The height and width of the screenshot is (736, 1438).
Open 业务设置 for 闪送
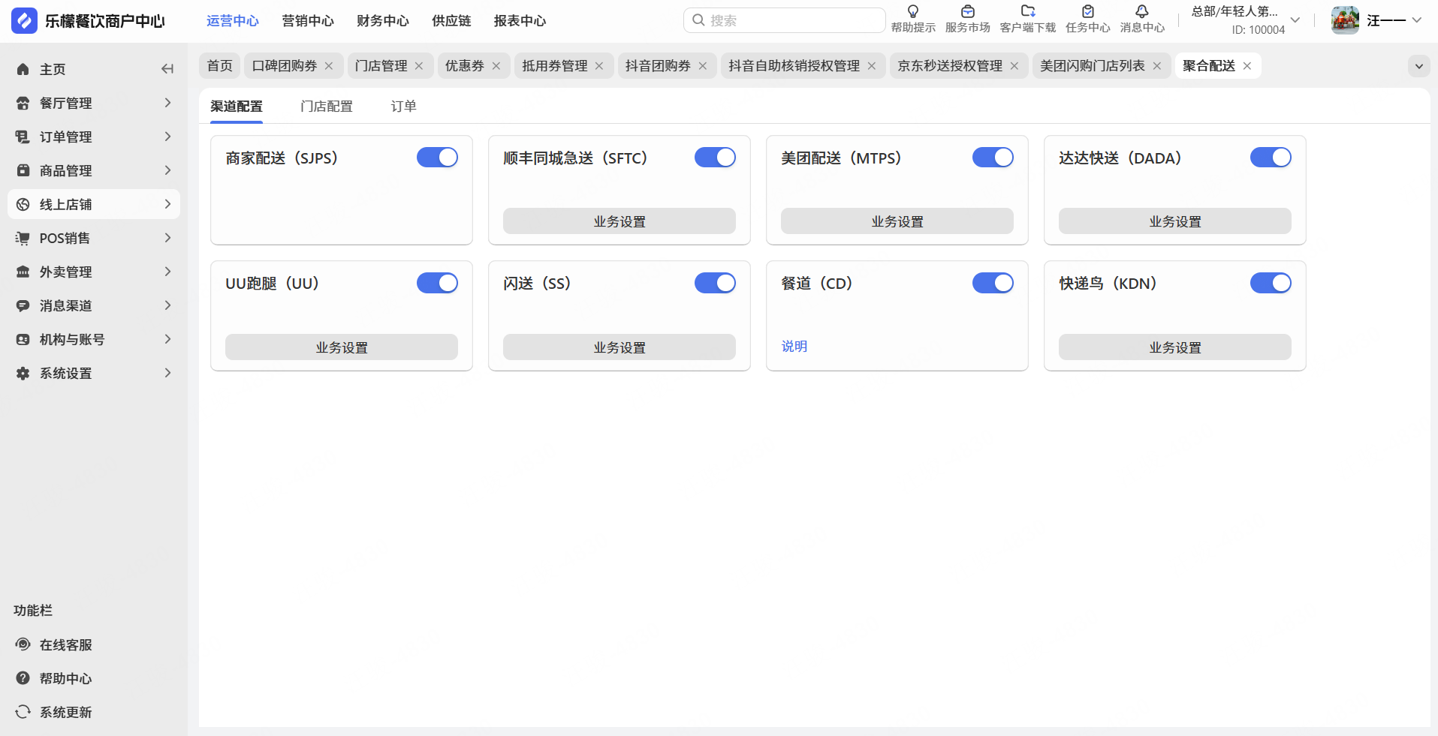[x=620, y=347]
